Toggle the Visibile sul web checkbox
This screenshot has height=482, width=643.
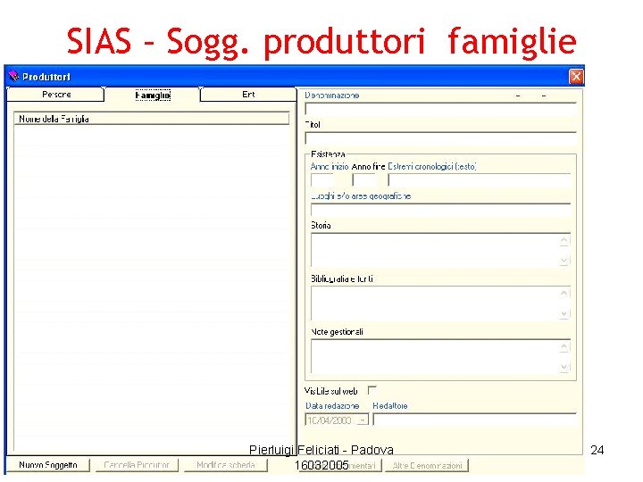[372, 390]
